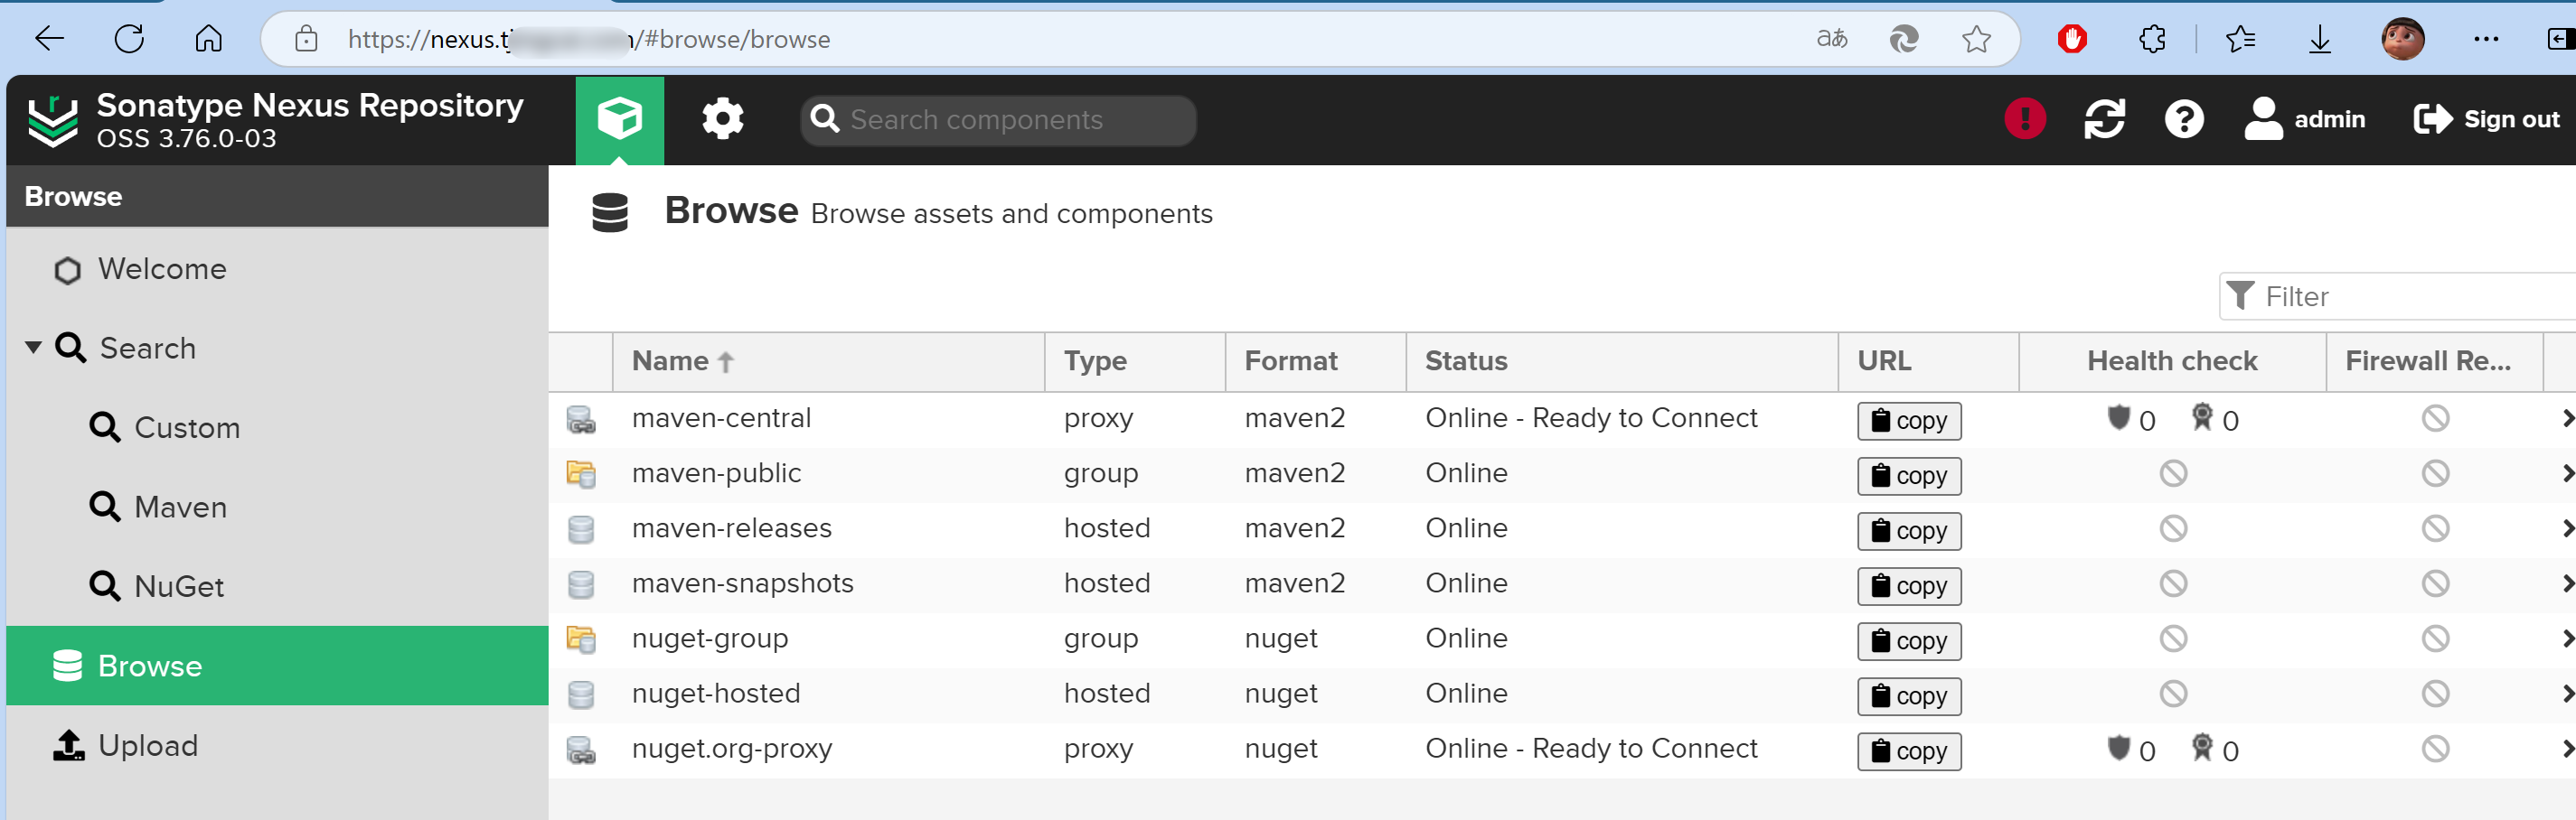Open browser settings and more menu
Screen dimensions: 2576x820
(2486, 40)
